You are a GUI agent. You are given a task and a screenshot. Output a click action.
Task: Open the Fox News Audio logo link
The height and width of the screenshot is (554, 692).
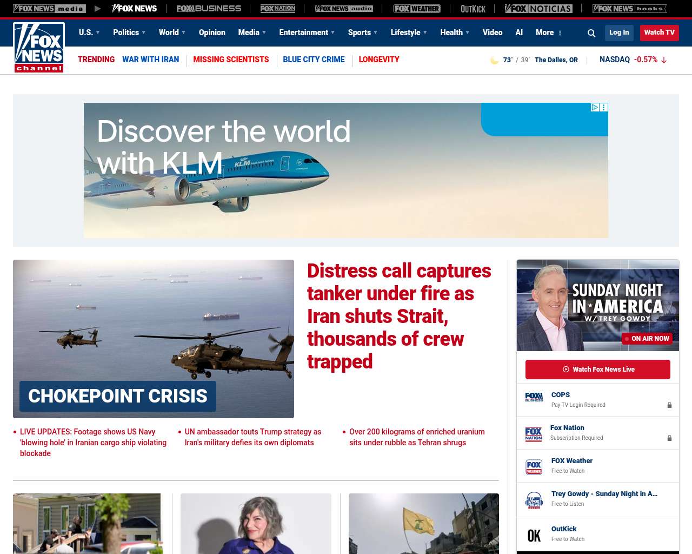344,9
